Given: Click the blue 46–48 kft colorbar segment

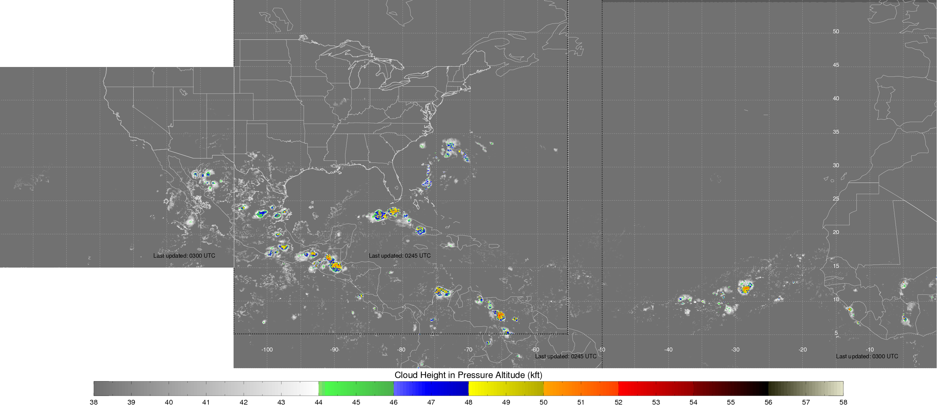Looking at the screenshot, I should pos(431,388).
